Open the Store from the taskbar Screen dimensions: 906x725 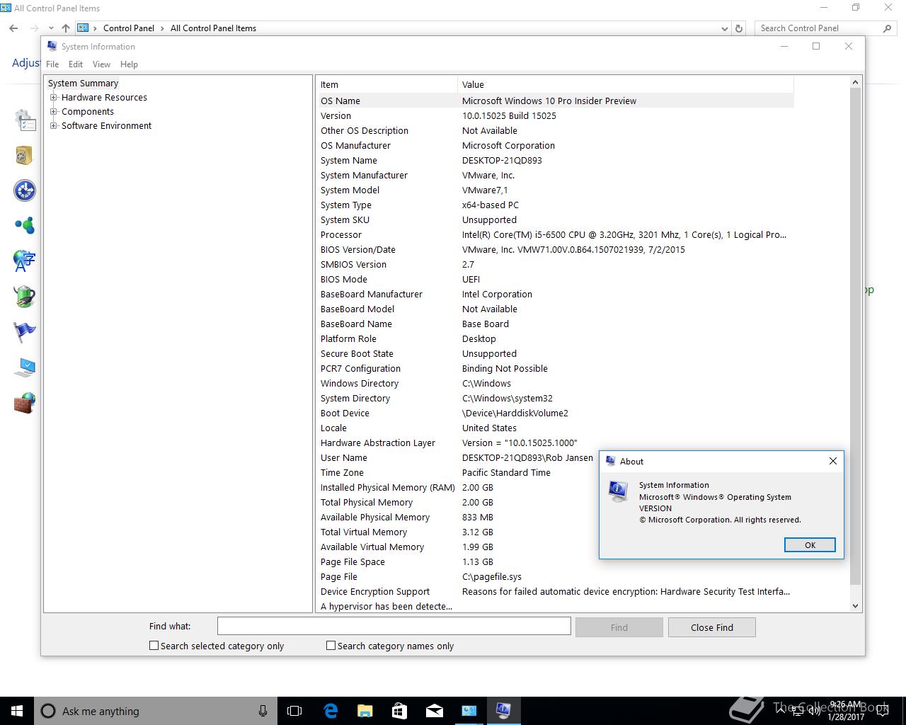(x=399, y=711)
